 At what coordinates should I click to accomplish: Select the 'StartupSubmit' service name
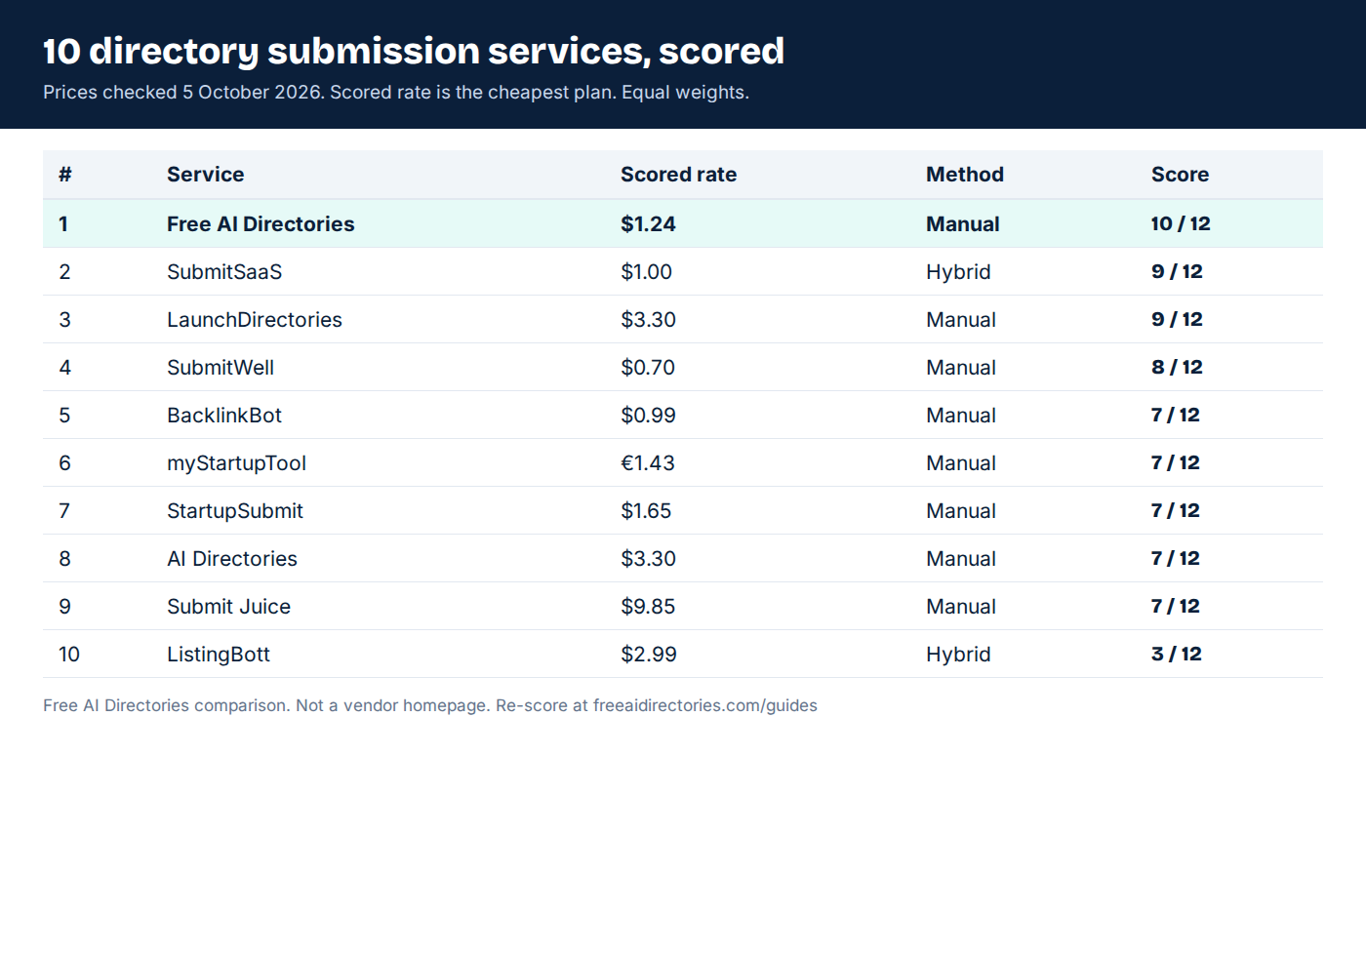(235, 511)
